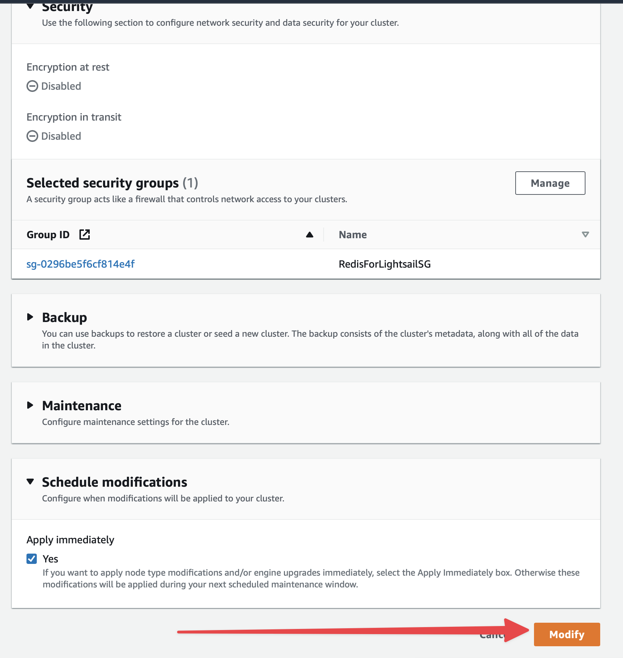The image size is (623, 658).
Task: Uncheck the Apply immediately Yes checkbox
Action: [32, 559]
